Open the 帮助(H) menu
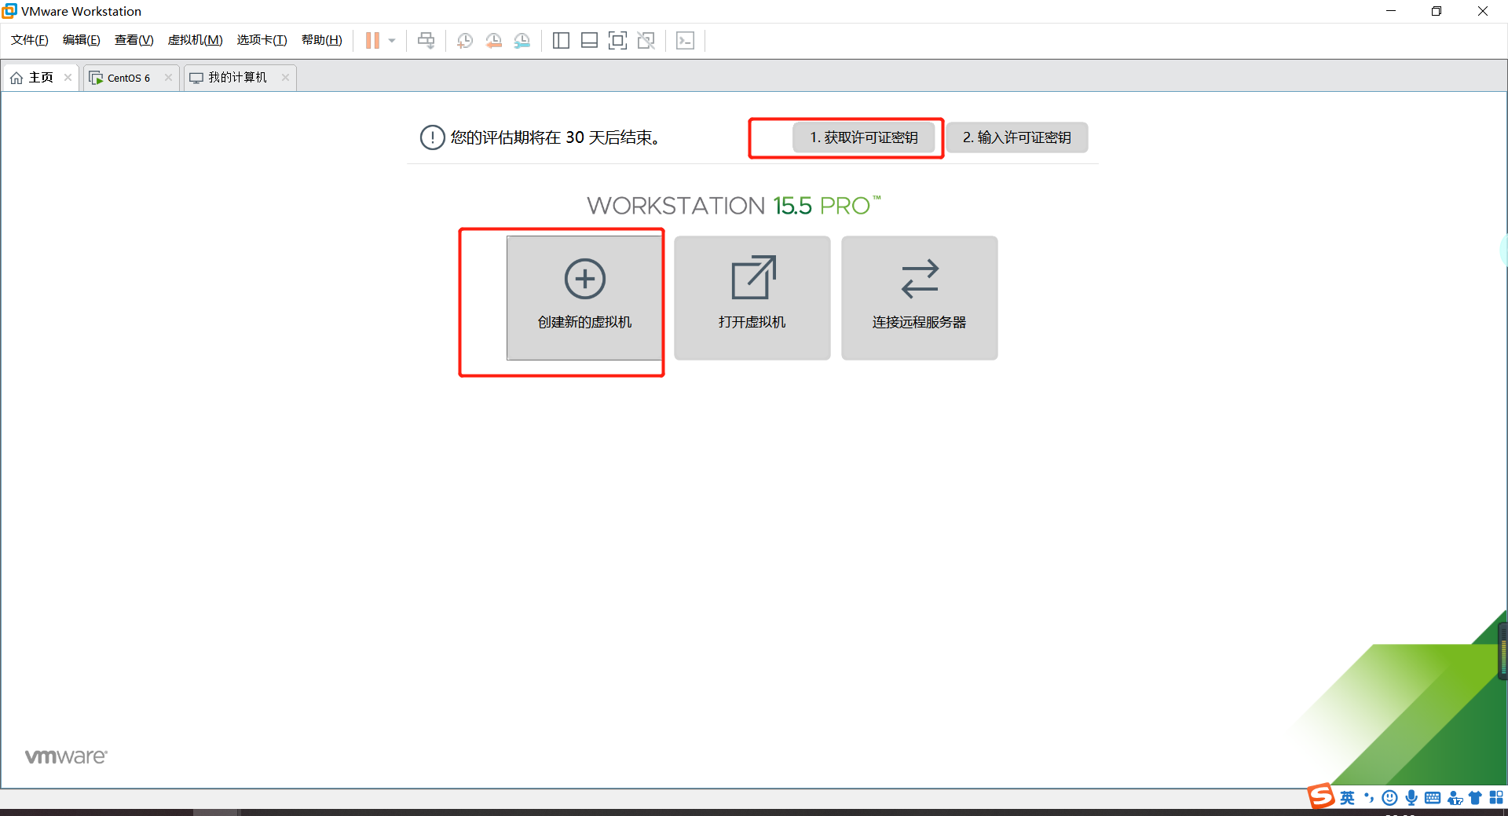Viewport: 1508px width, 816px height. [x=322, y=40]
